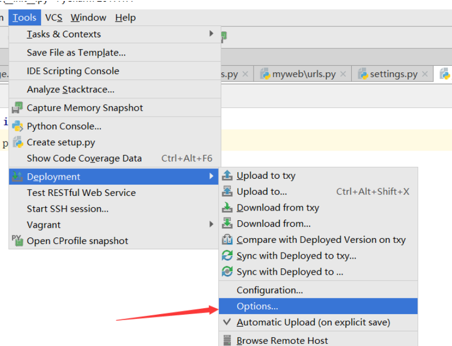Click the Python Console icon
The height and width of the screenshot is (346, 452).
coord(18,126)
